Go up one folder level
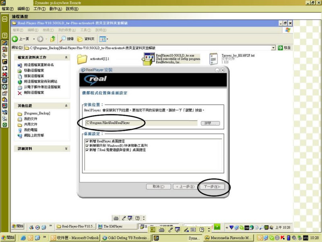 coord(53,39)
